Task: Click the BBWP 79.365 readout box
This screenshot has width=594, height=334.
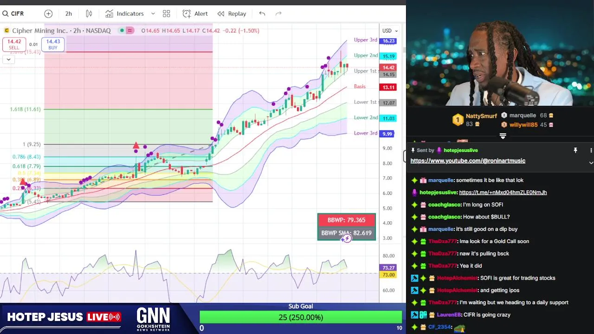Action: [x=347, y=220]
